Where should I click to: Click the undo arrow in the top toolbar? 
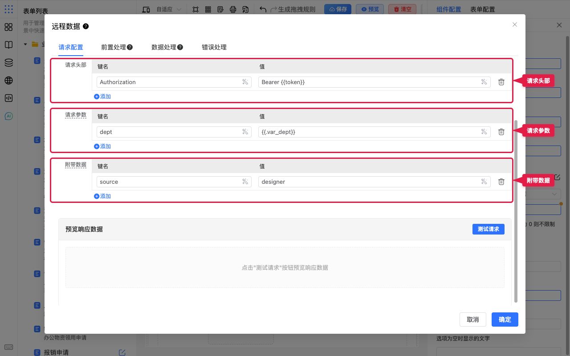[263, 9]
